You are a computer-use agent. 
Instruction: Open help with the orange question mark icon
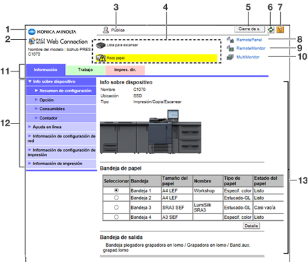click(280, 30)
